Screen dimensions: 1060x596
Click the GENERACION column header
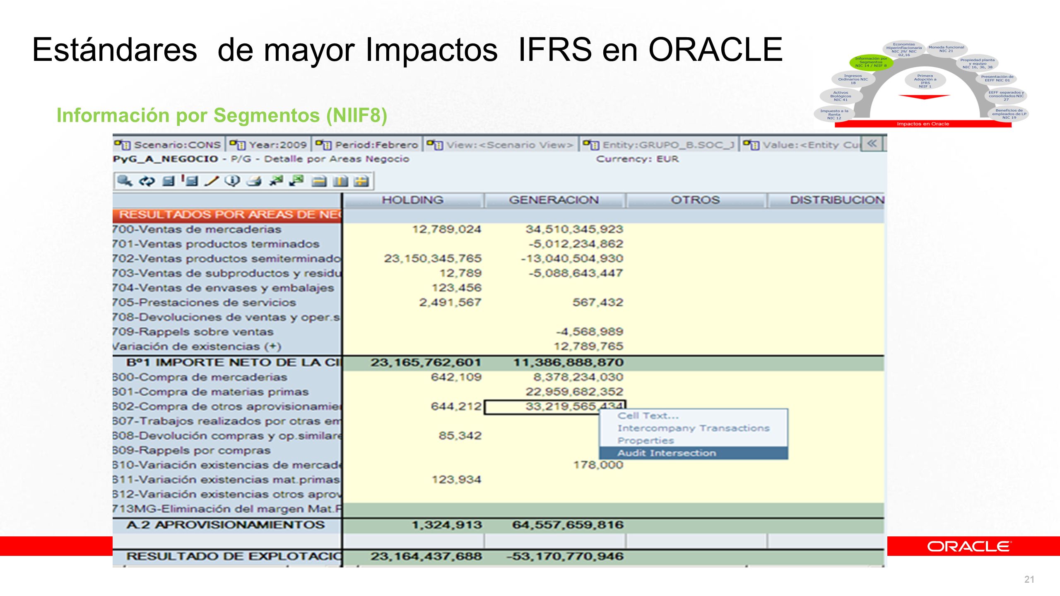point(554,200)
